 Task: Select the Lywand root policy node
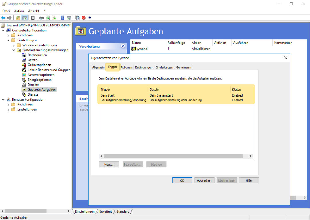(39, 25)
